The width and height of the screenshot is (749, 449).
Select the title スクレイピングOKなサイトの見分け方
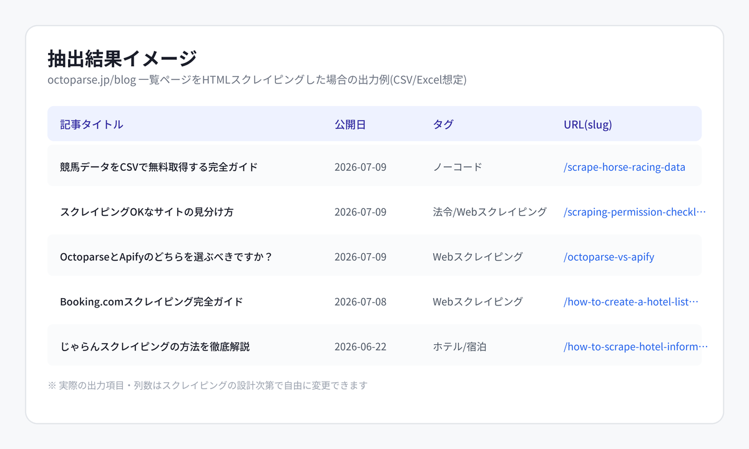tap(147, 212)
